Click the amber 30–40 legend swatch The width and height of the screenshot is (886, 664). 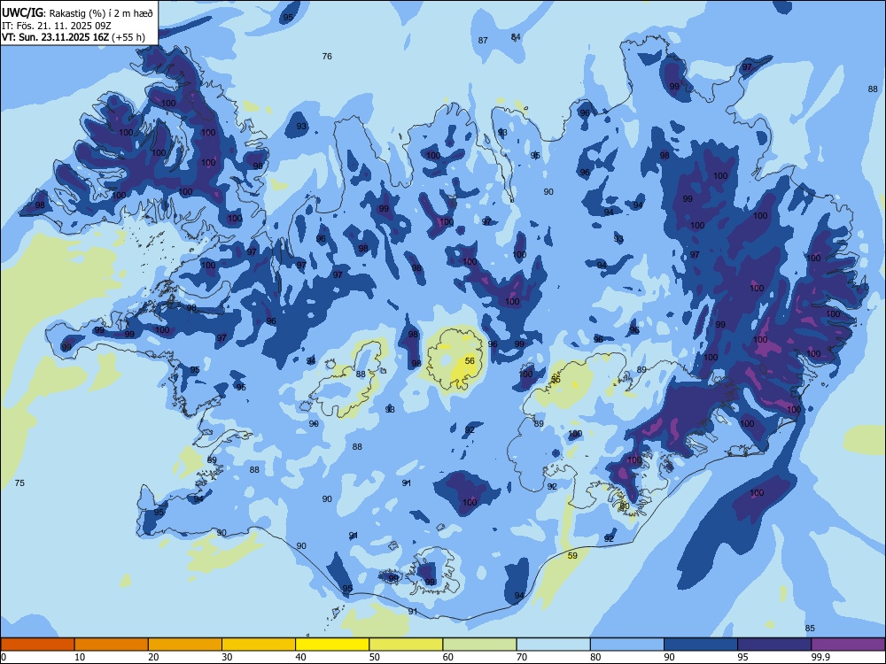(259, 645)
